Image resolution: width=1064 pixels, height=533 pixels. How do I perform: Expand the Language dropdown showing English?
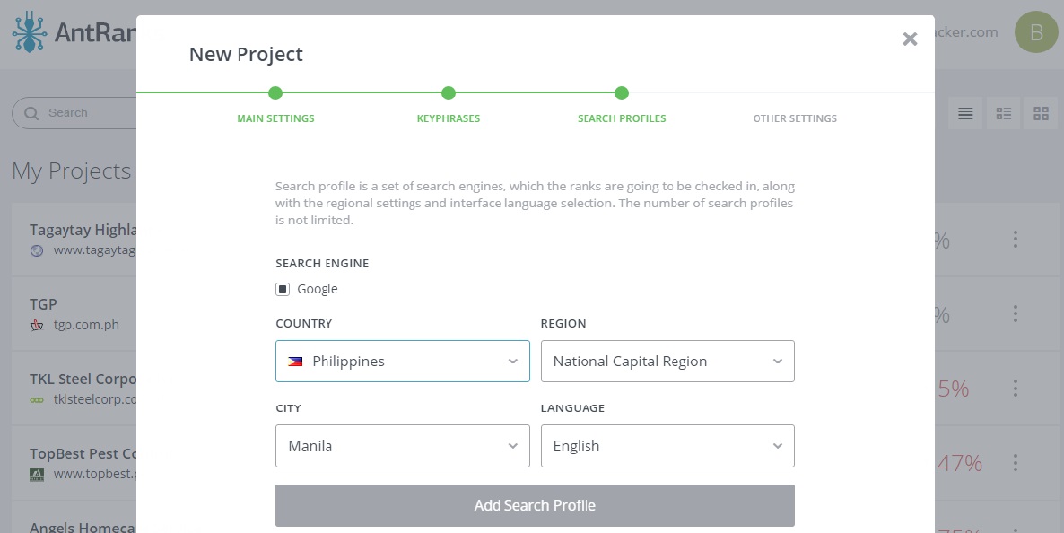(x=667, y=446)
